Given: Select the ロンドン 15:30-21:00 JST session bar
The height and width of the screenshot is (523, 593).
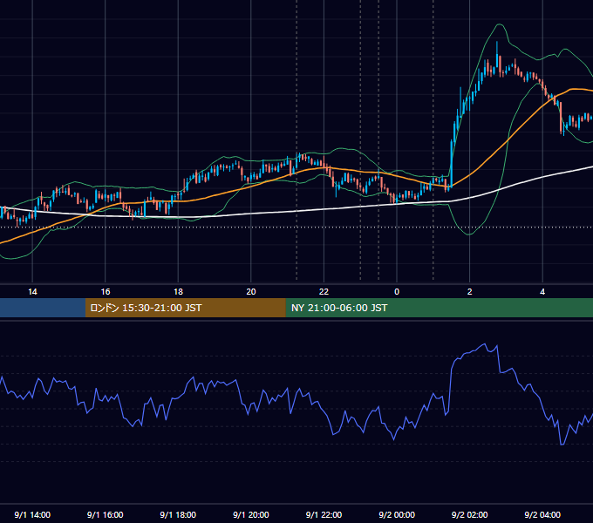Looking at the screenshot, I should click(x=185, y=308).
